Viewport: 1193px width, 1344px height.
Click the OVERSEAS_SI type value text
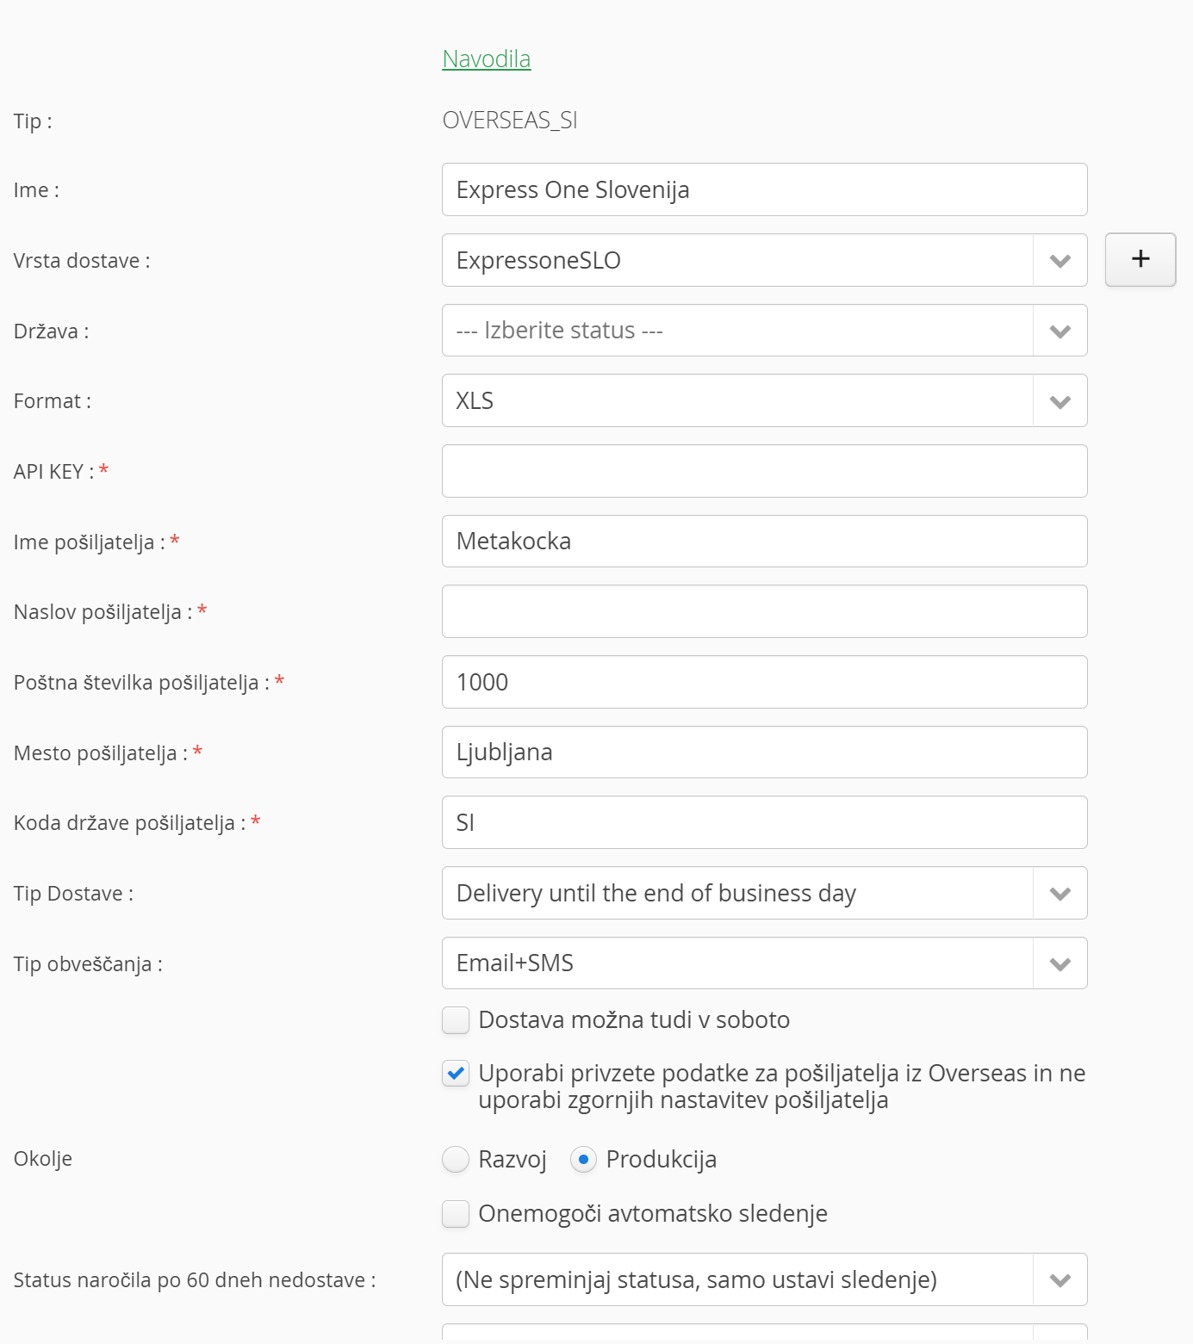[510, 120]
